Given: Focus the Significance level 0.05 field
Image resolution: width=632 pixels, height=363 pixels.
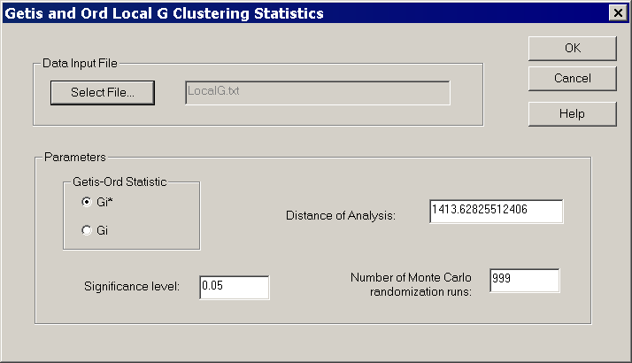Looking at the screenshot, I should point(235,287).
